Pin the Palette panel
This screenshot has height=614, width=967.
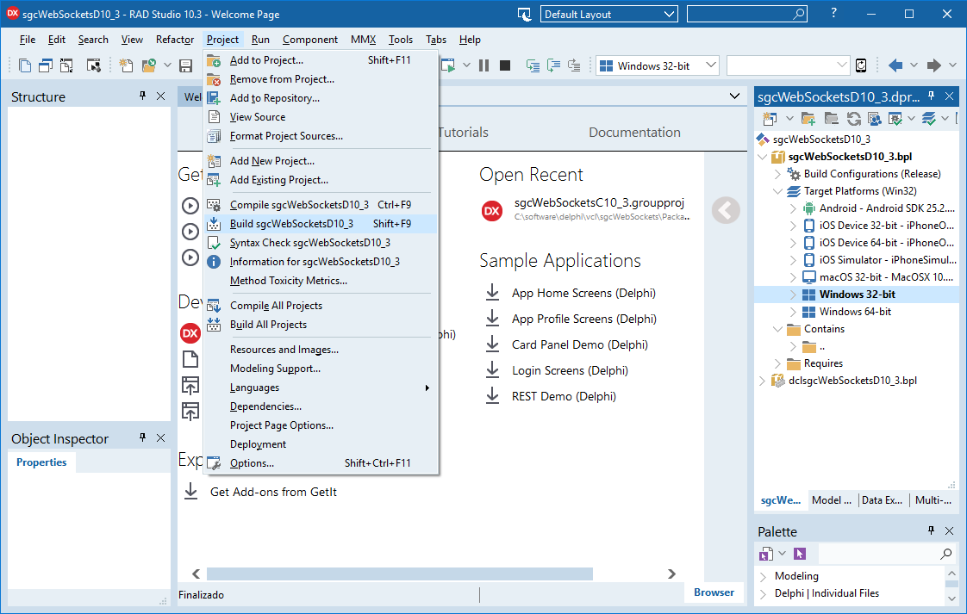point(931,530)
